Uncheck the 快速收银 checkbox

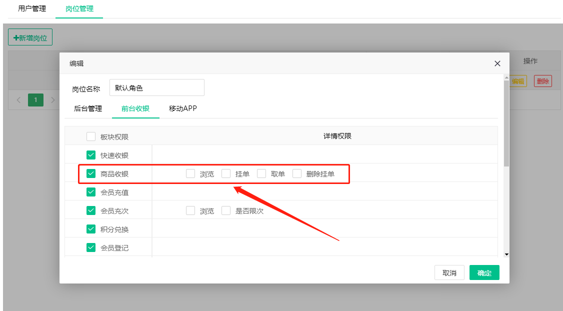tap(91, 155)
